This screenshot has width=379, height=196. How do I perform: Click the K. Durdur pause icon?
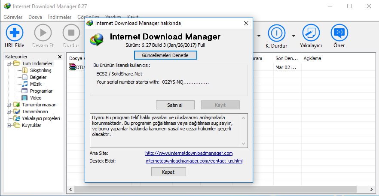[277, 33]
